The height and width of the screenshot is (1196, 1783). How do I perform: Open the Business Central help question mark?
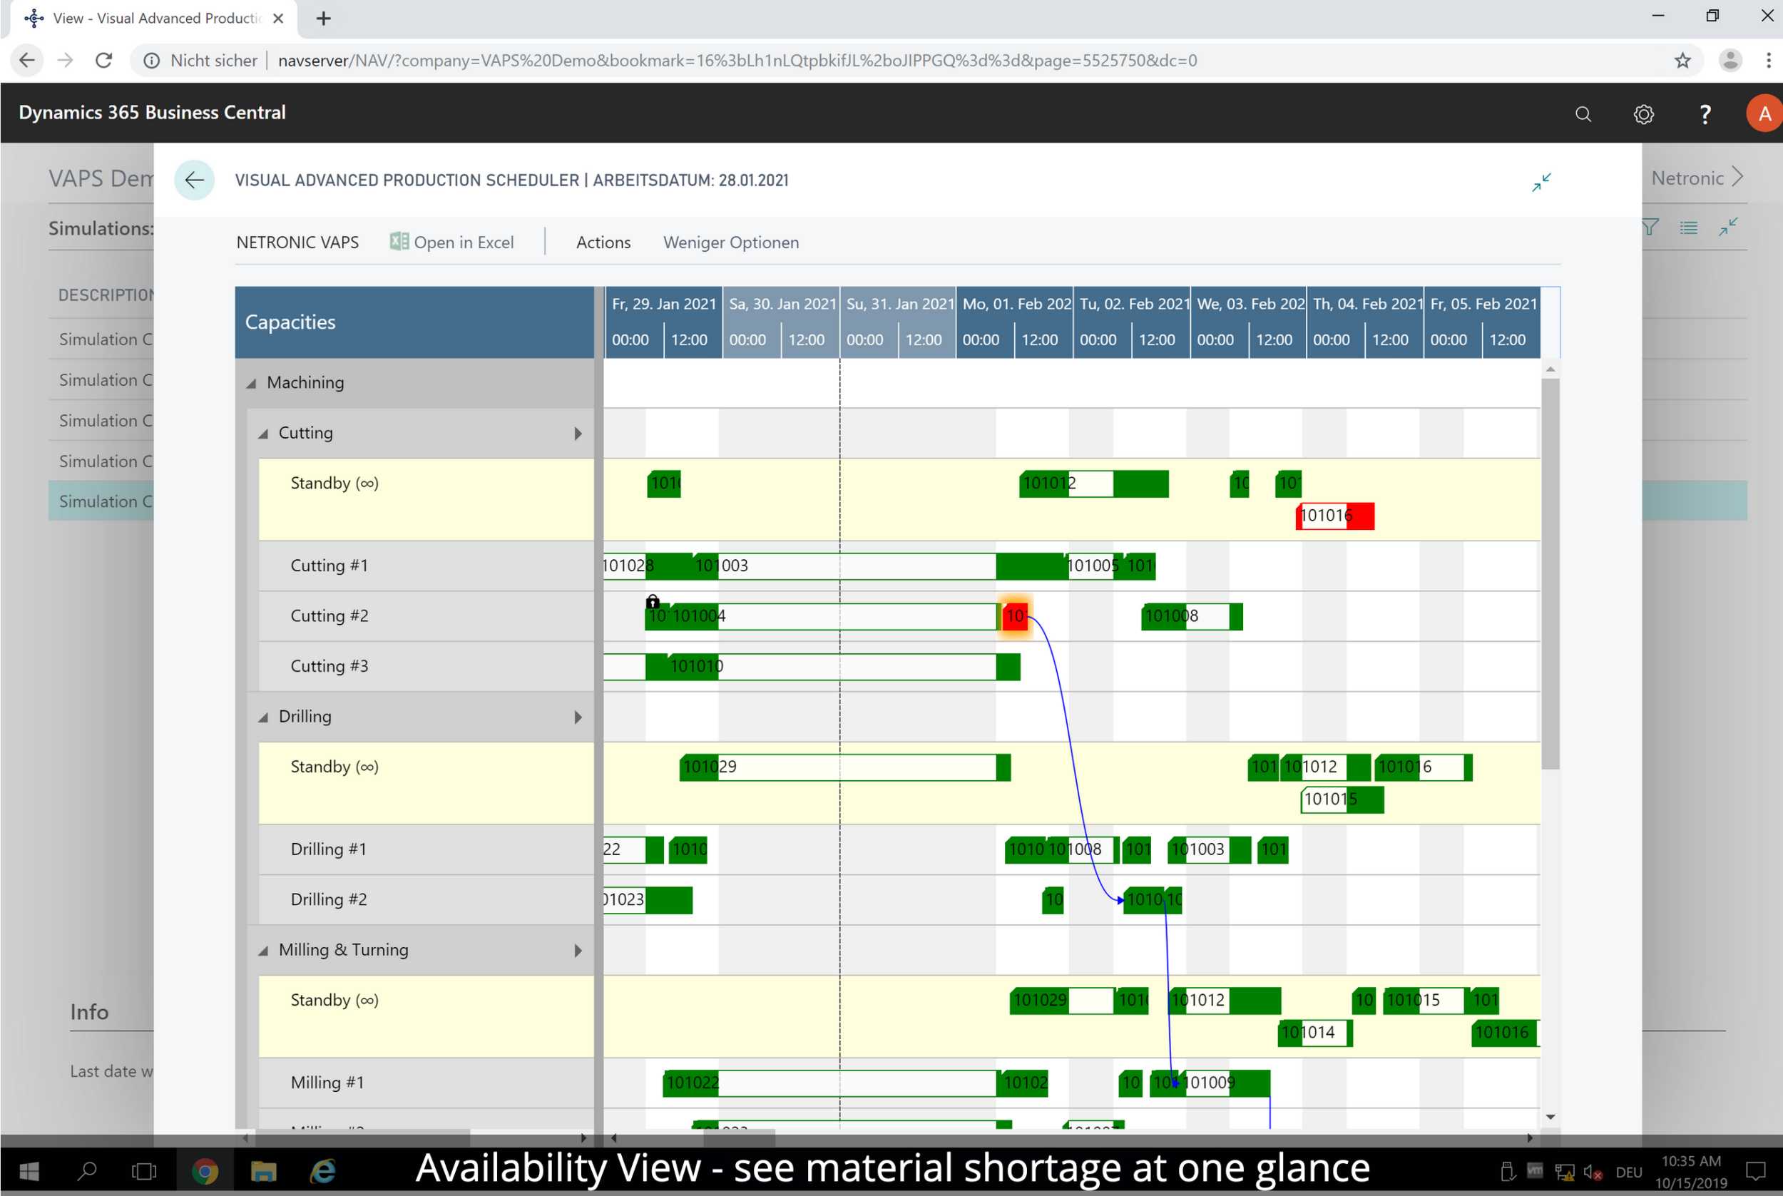click(1705, 113)
